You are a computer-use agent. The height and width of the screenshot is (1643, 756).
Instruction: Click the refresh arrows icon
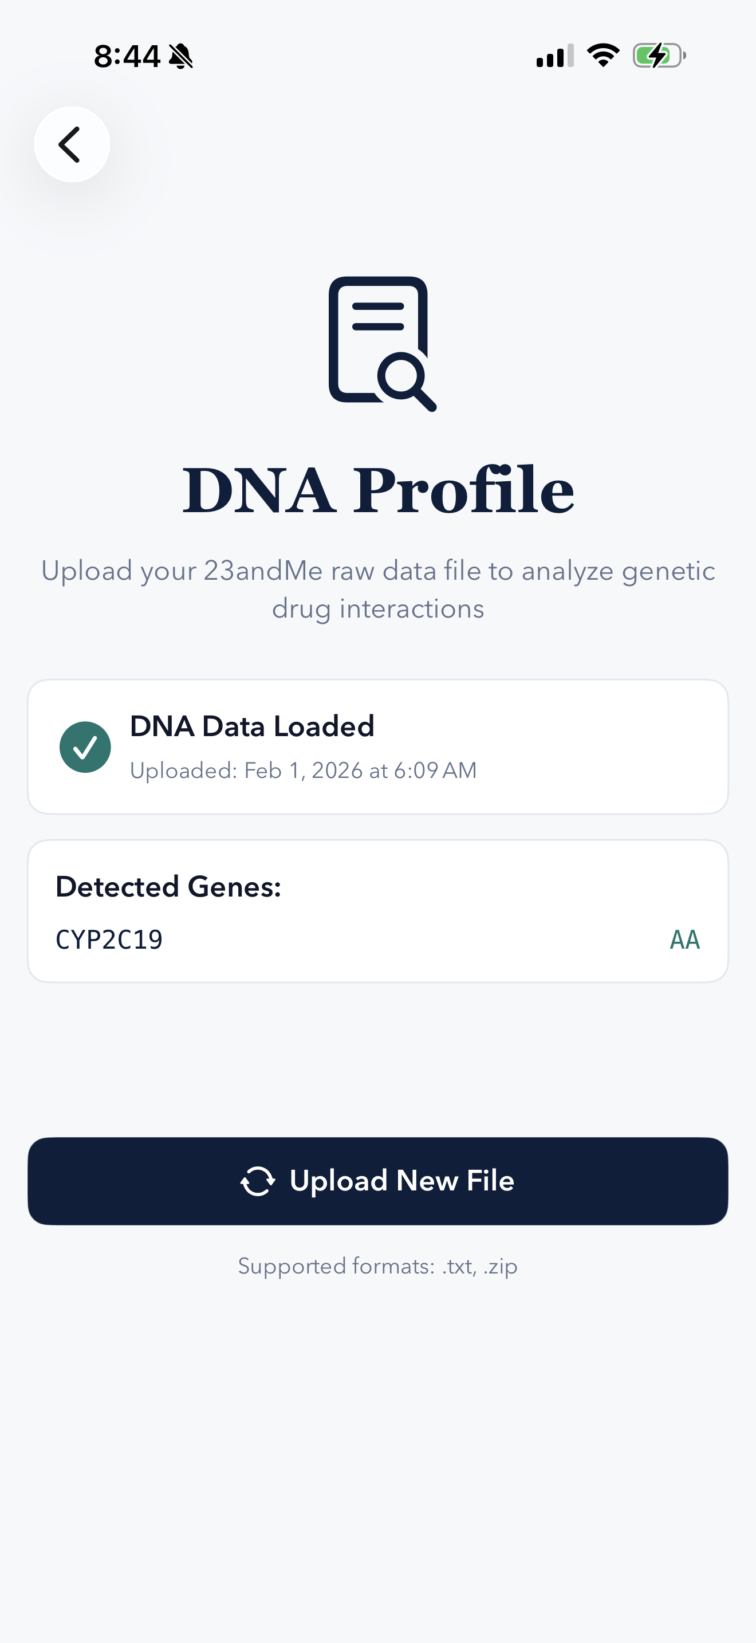[x=258, y=1181]
